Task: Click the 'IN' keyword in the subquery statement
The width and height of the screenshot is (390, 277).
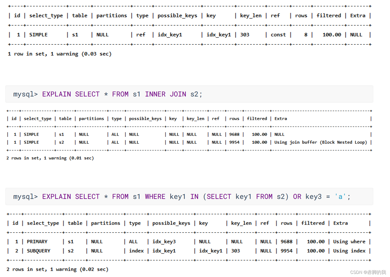Action: (x=194, y=197)
